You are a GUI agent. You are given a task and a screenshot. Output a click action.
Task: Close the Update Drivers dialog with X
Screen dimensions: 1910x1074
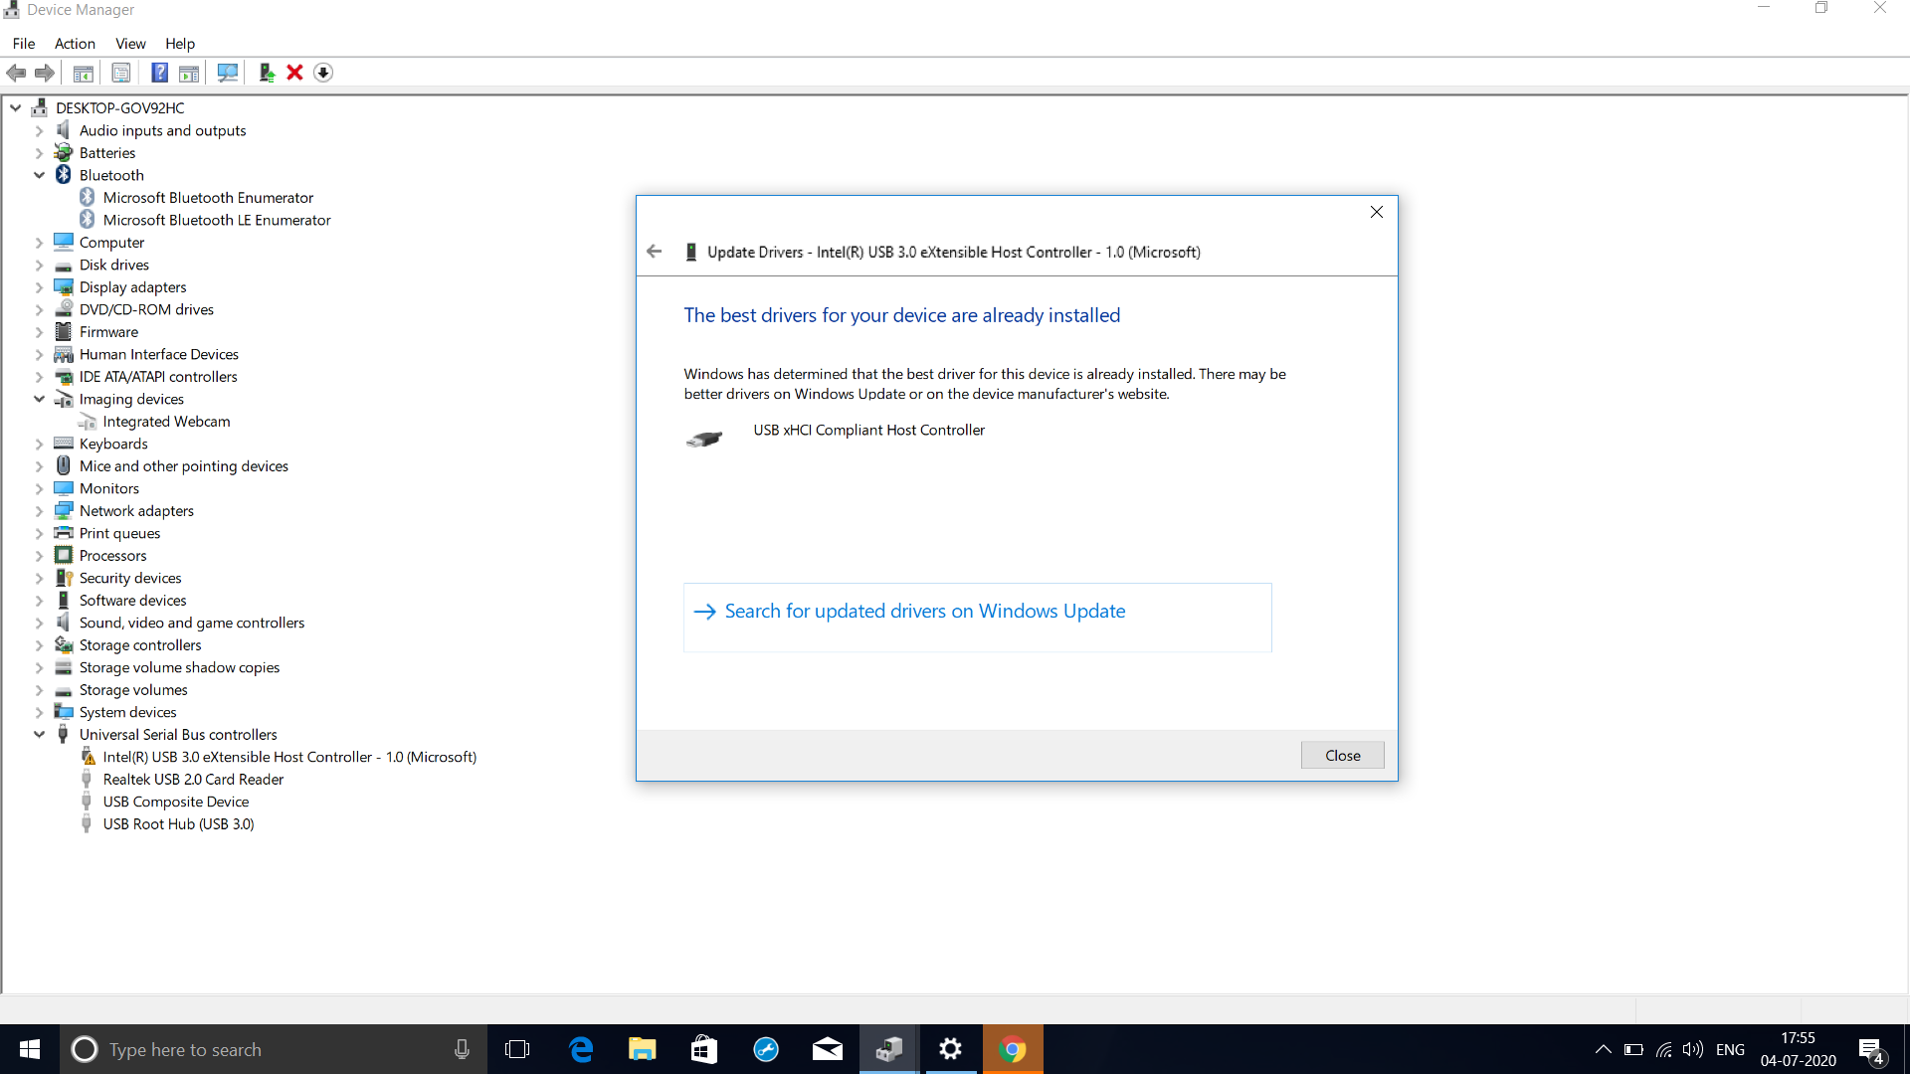[1377, 212]
